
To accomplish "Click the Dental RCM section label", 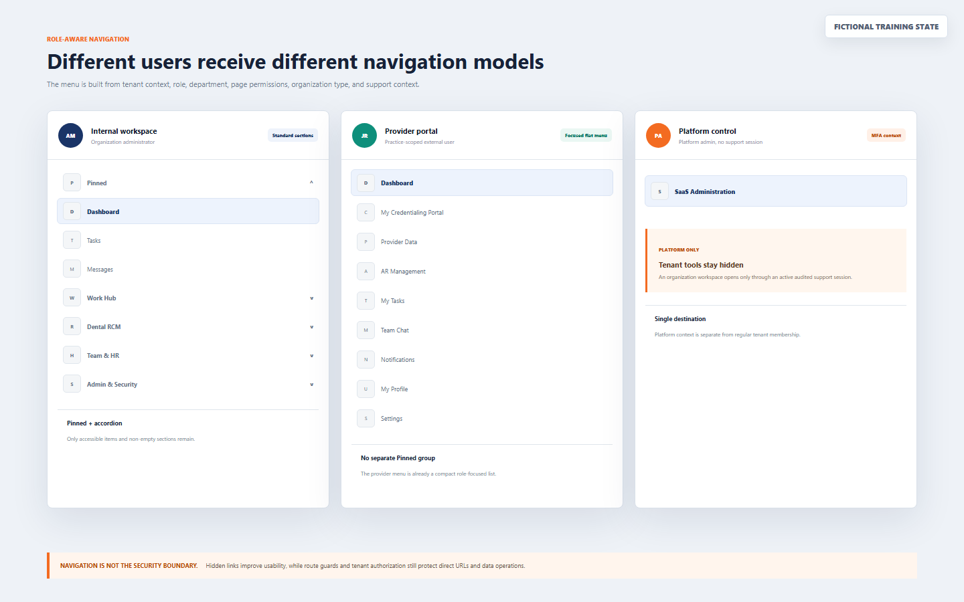I will 104,326.
